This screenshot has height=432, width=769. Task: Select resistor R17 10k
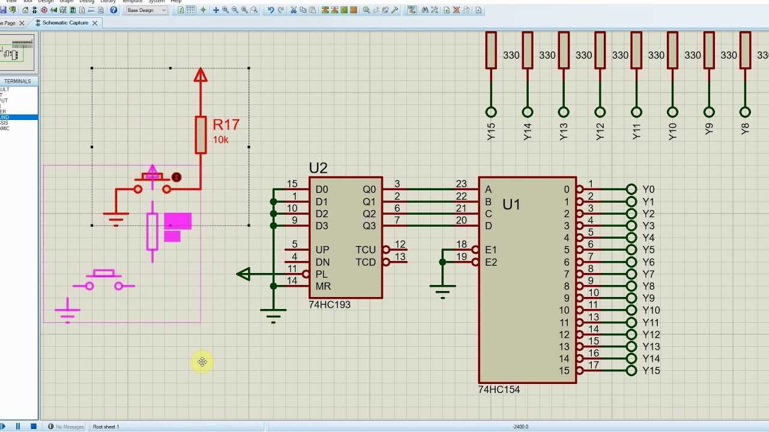click(201, 135)
